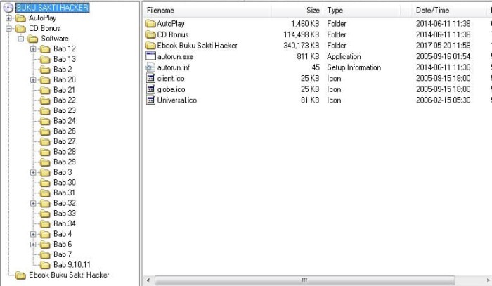Click the 2017-05-20 11:59 date cell

click(x=444, y=46)
